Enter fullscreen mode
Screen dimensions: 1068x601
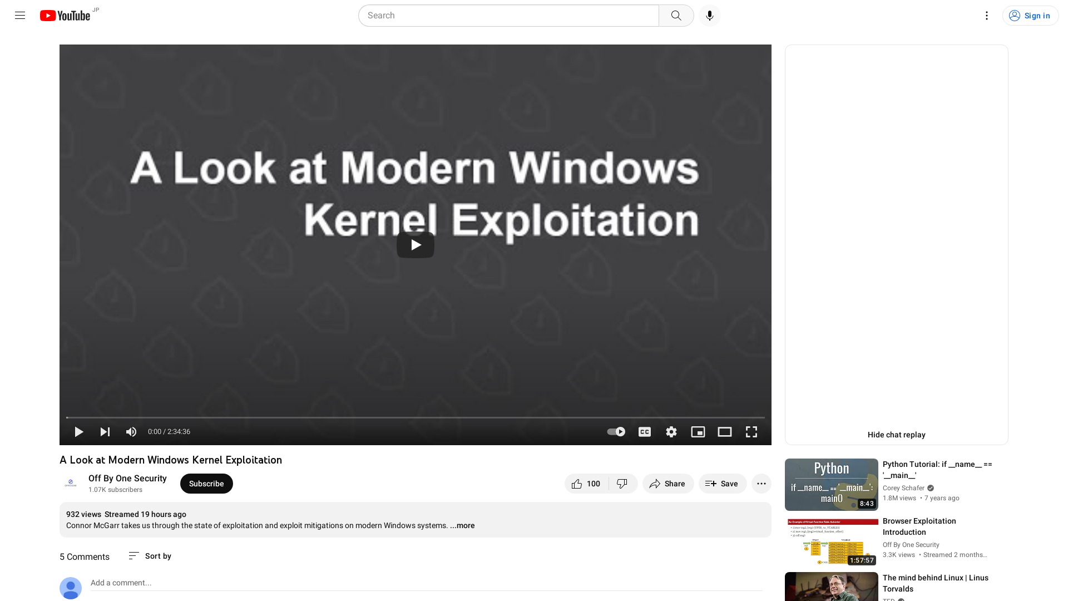point(751,431)
